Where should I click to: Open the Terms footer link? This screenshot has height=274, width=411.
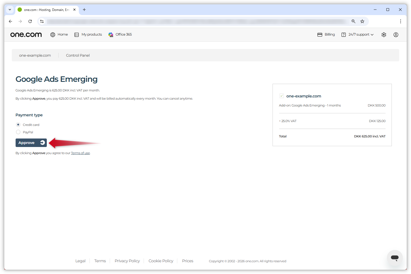pyautogui.click(x=100, y=261)
